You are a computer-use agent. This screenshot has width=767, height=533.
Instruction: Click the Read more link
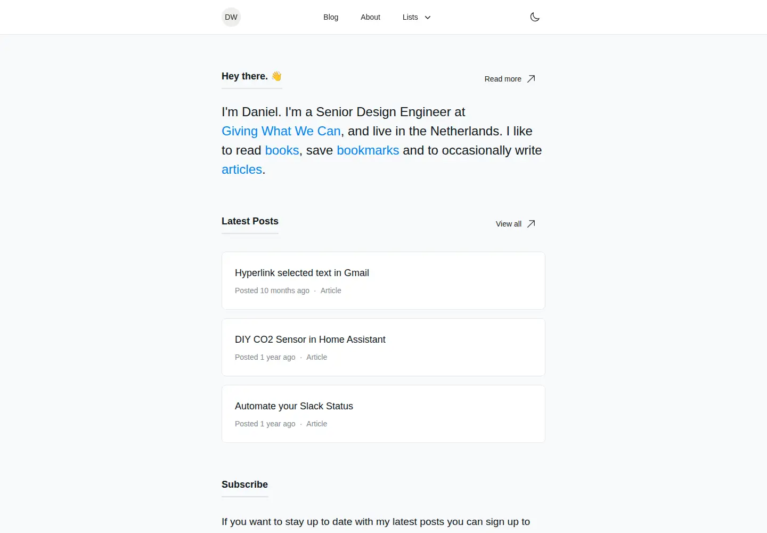[510, 79]
